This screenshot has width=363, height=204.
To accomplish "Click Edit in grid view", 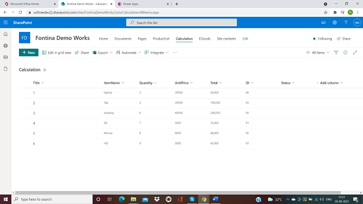I will pyautogui.click(x=57, y=53).
